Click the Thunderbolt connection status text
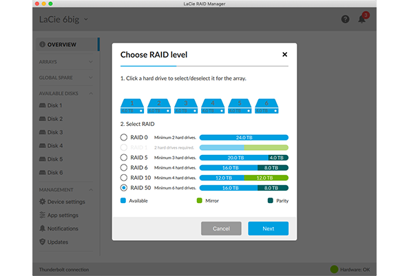 tap(64, 270)
